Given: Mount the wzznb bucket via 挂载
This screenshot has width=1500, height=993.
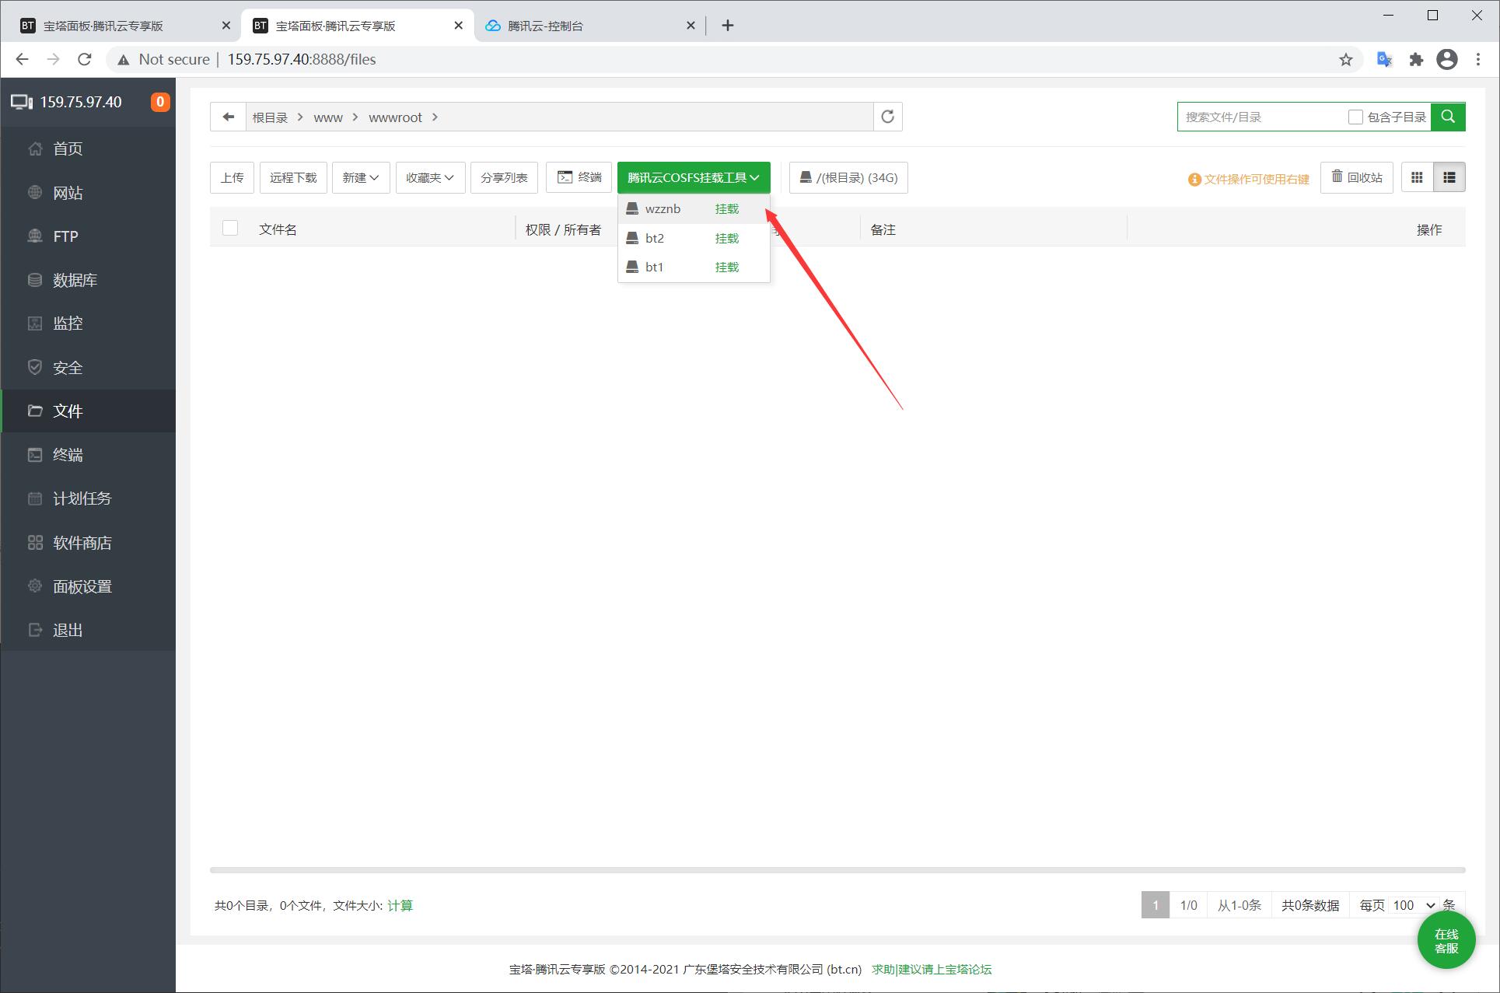Looking at the screenshot, I should pyautogui.click(x=727, y=208).
